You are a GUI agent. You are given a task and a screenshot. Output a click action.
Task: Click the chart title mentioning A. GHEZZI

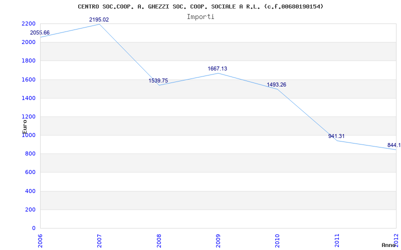[x=200, y=6]
